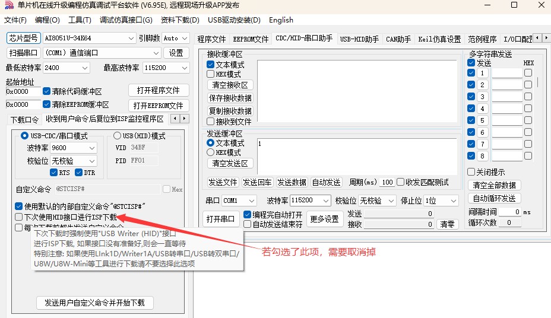Enable 接收到文件 checkbox
This screenshot has height=318, width=551.
[x=211, y=122]
